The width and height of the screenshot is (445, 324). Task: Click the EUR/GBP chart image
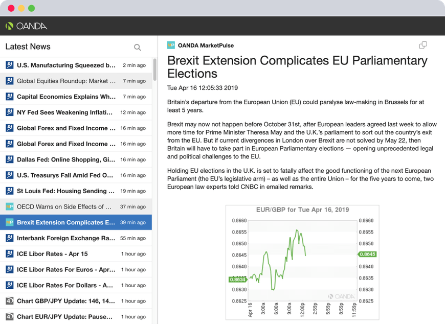tap(302, 262)
